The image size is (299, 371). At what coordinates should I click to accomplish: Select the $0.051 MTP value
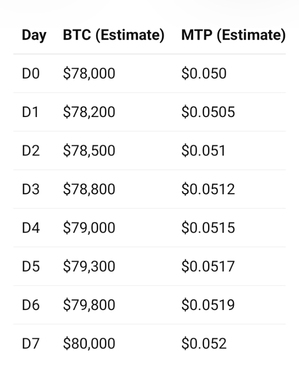(203, 150)
